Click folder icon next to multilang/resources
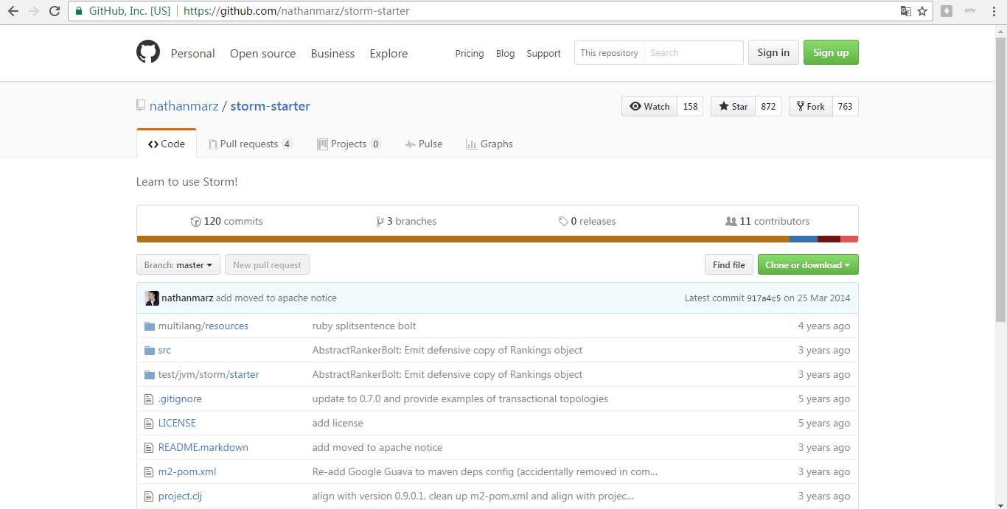Image resolution: width=1007 pixels, height=509 pixels. pos(150,326)
